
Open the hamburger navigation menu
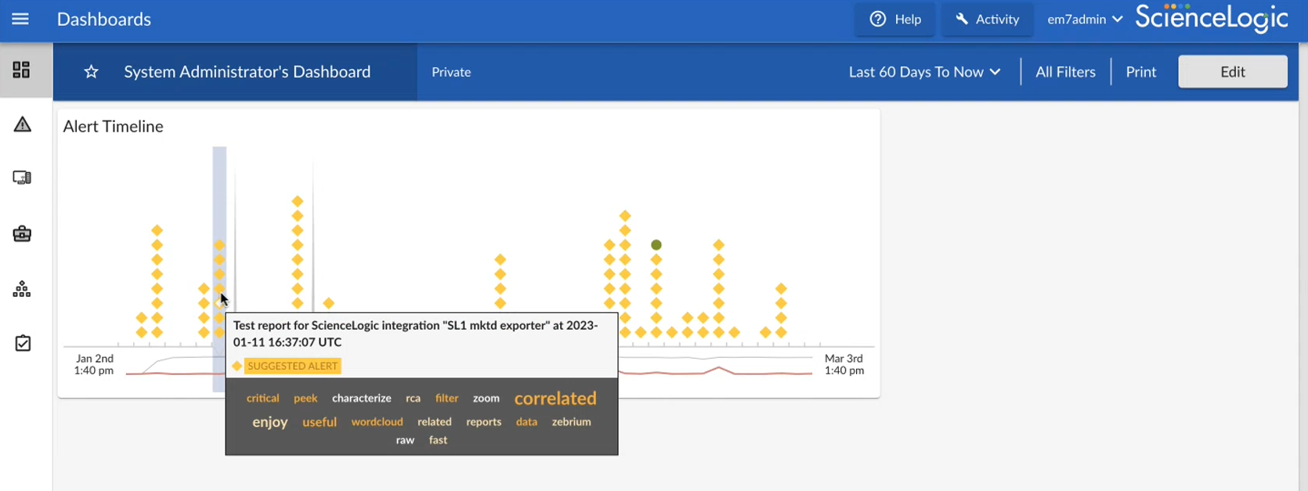coord(20,19)
